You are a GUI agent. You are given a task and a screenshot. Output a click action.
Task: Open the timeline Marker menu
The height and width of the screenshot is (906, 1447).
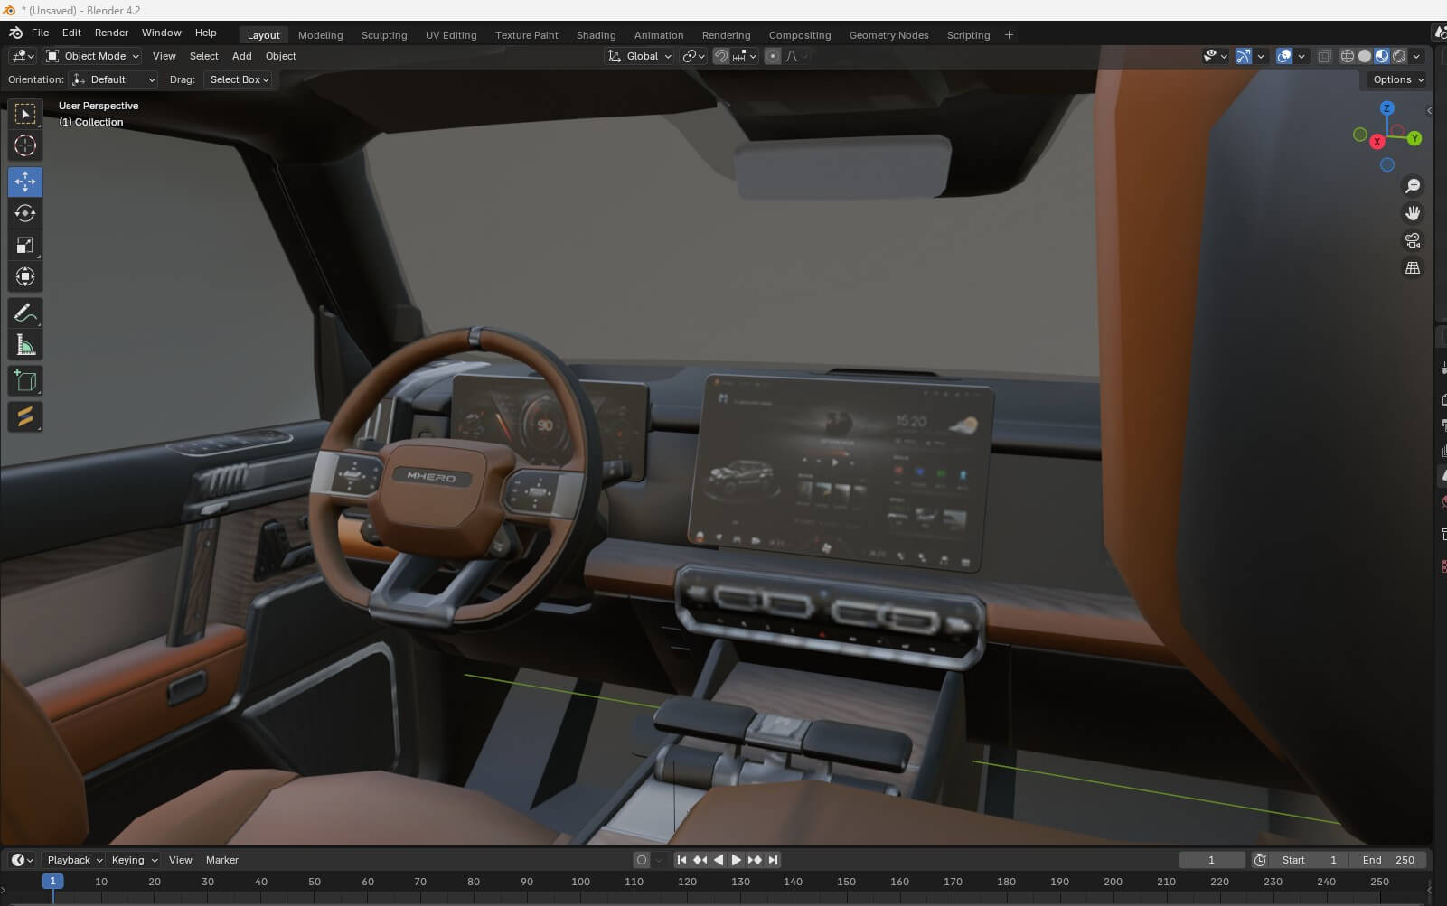click(x=221, y=860)
